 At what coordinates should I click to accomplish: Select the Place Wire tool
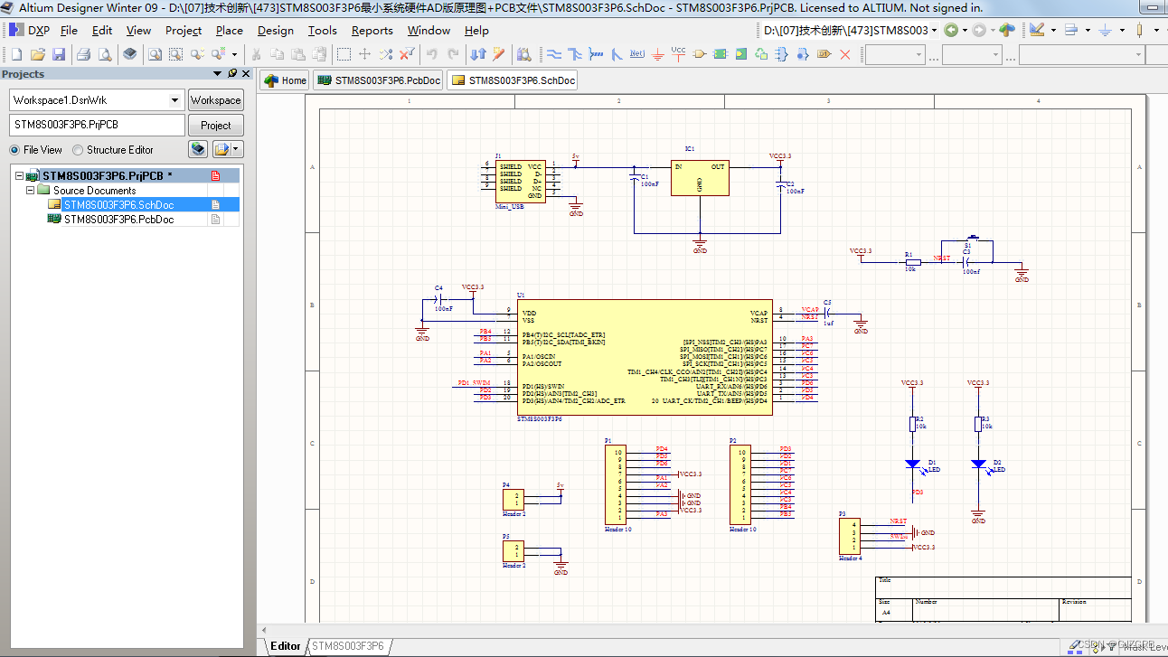pos(553,54)
